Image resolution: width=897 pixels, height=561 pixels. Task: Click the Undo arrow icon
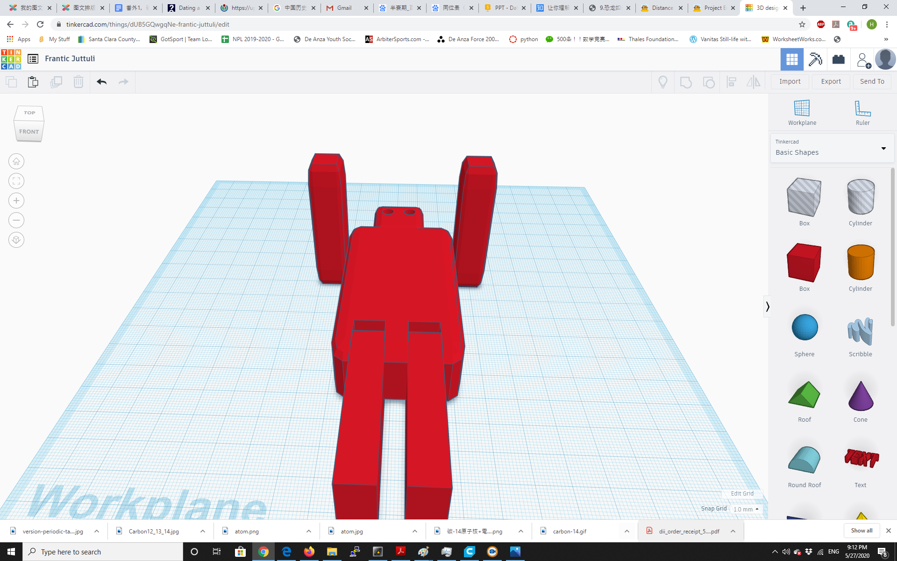[101, 81]
